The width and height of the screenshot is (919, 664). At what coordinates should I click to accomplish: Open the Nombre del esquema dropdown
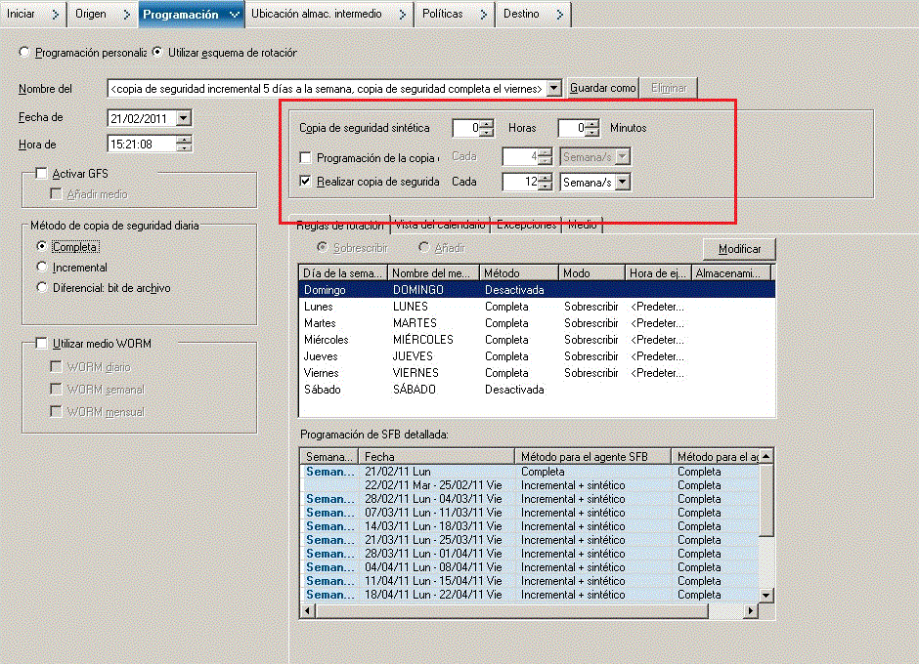[x=554, y=89]
